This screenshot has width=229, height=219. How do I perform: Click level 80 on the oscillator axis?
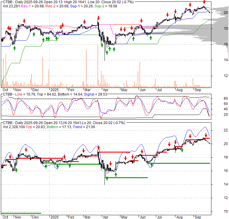[x=226, y=98]
